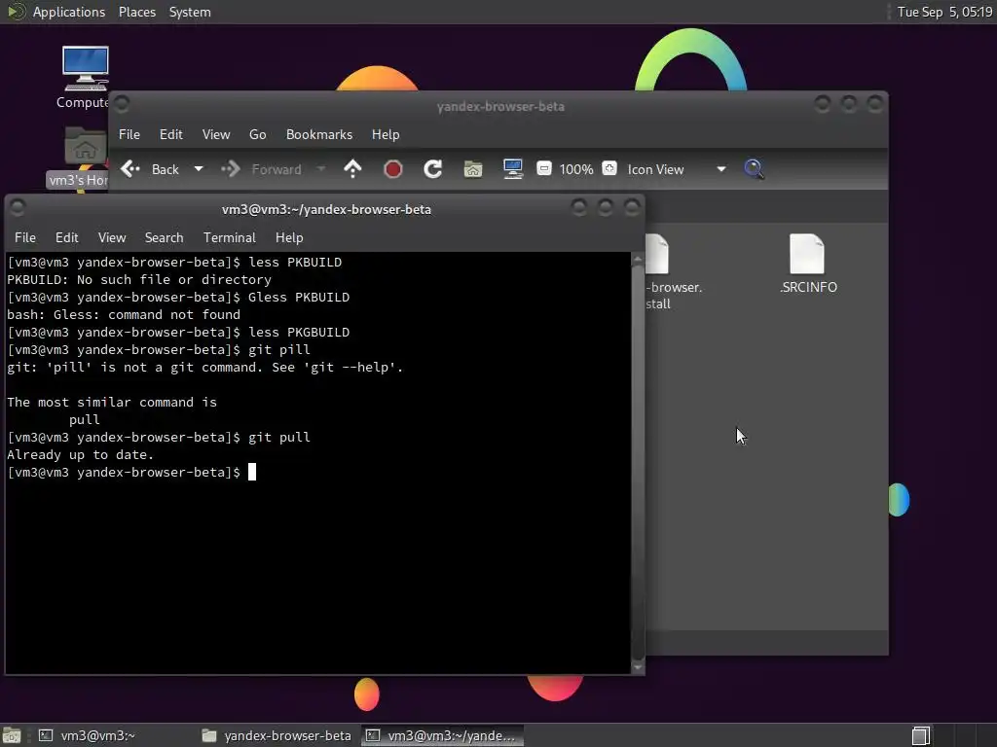Click 'PKBUILD: No such file or directory' text
The width and height of the screenshot is (997, 747).
click(139, 279)
